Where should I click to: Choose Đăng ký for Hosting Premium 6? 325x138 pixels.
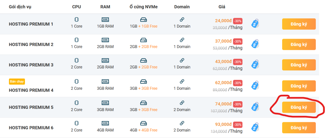click(x=299, y=128)
